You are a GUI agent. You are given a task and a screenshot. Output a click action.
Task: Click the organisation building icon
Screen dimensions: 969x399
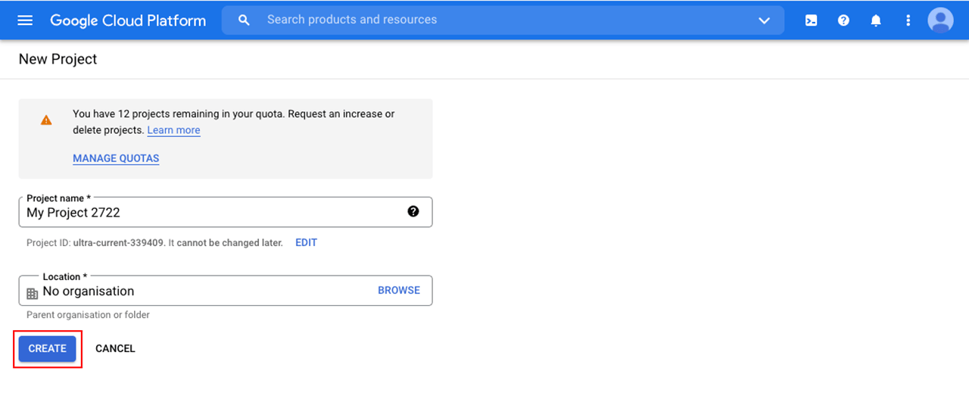point(32,294)
